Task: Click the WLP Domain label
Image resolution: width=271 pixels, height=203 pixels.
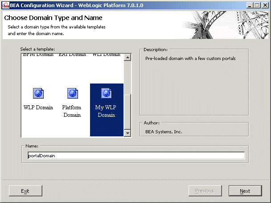Action: click(x=38, y=107)
